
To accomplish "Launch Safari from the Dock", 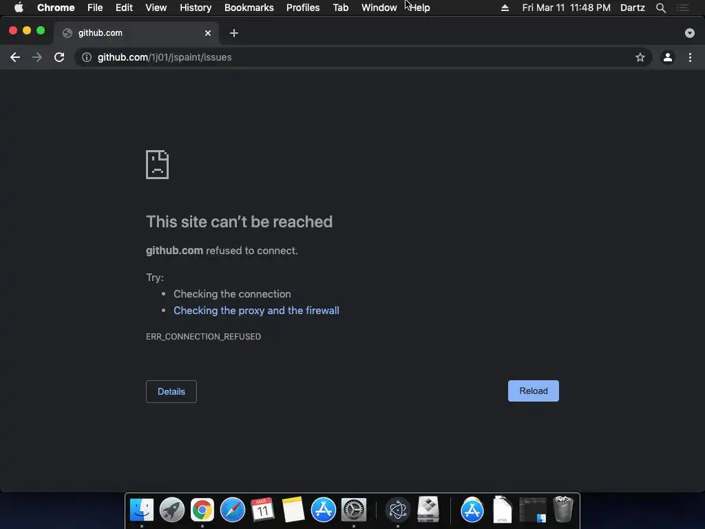I will point(233,510).
